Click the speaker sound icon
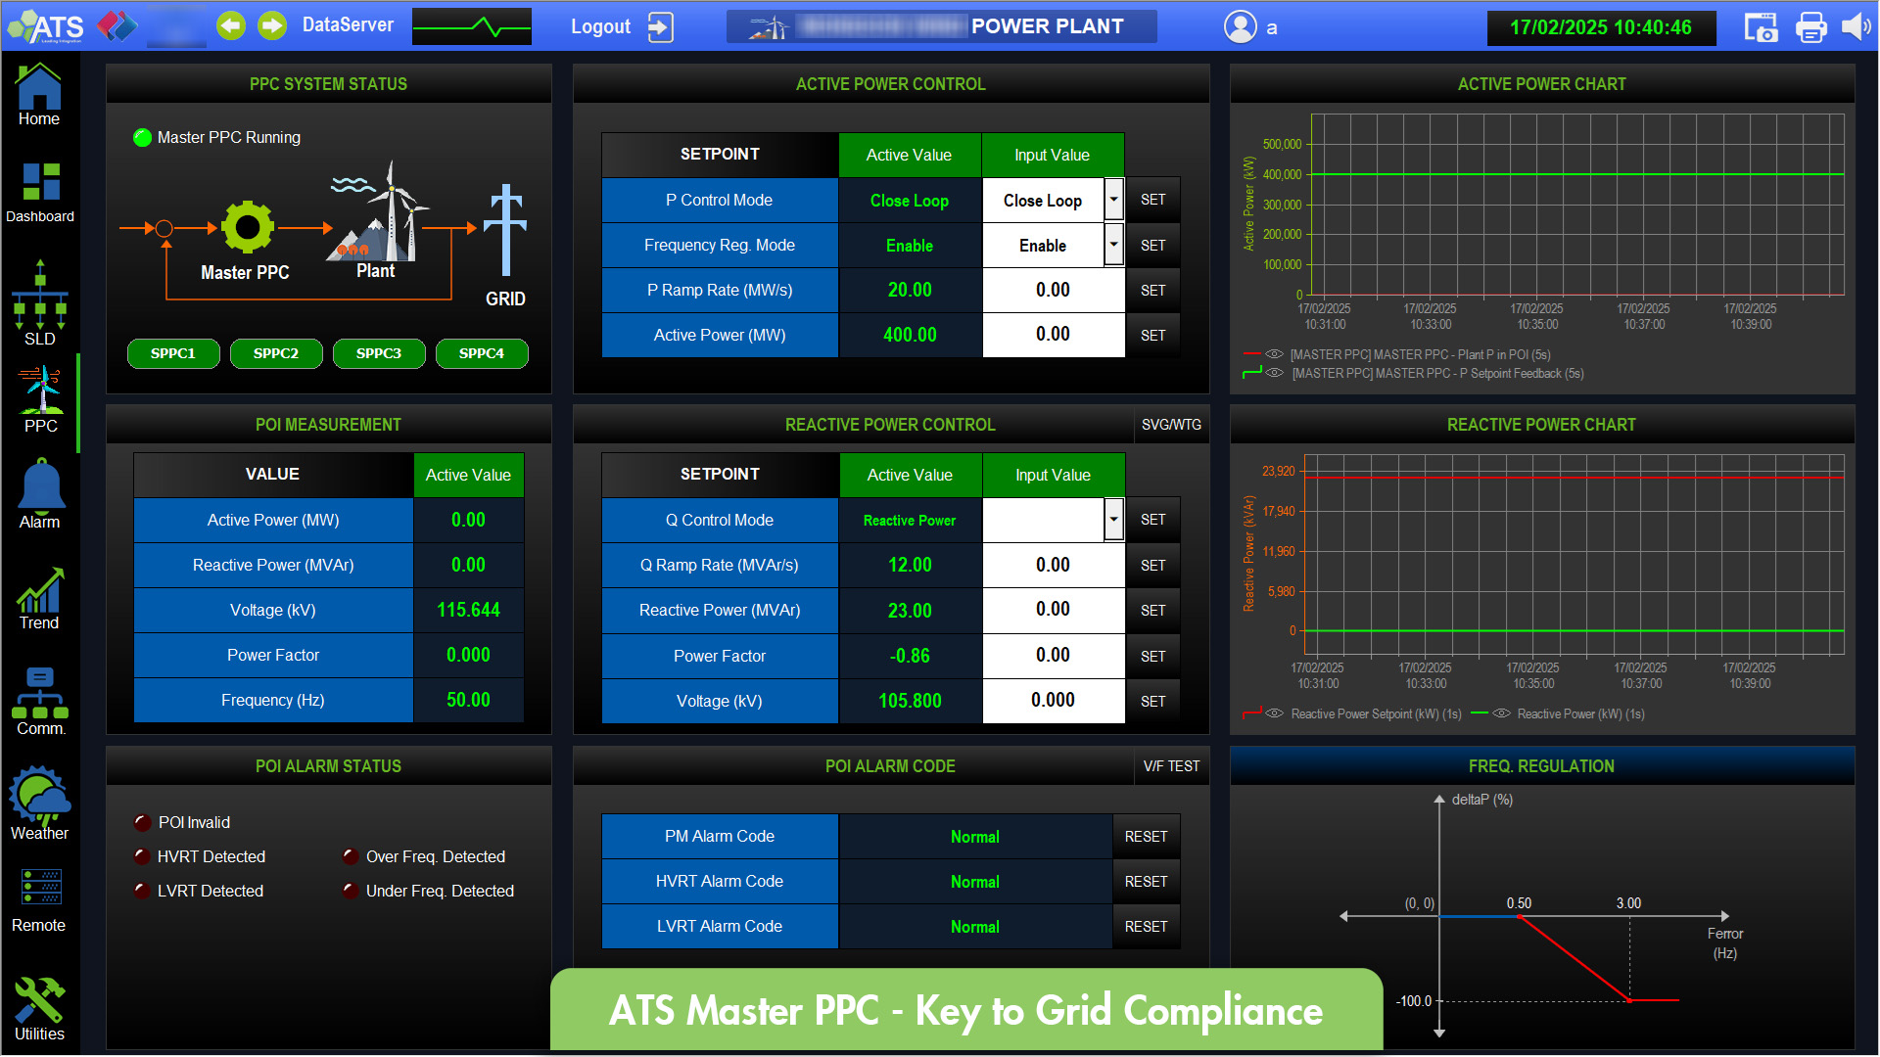Image resolution: width=1880 pixels, height=1057 pixels. click(1855, 27)
